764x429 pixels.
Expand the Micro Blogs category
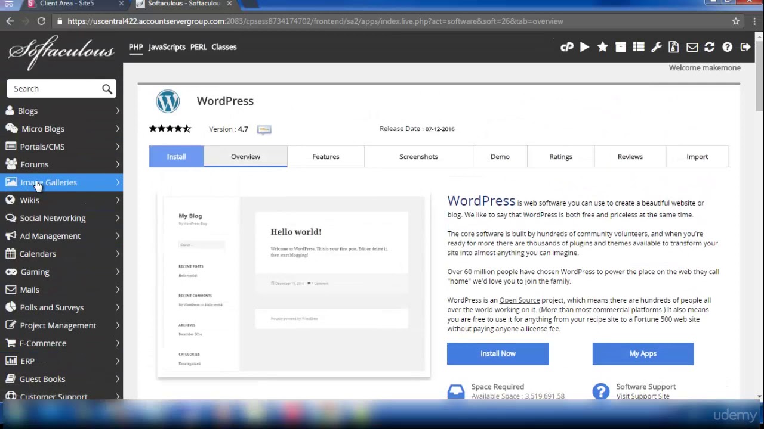61,129
